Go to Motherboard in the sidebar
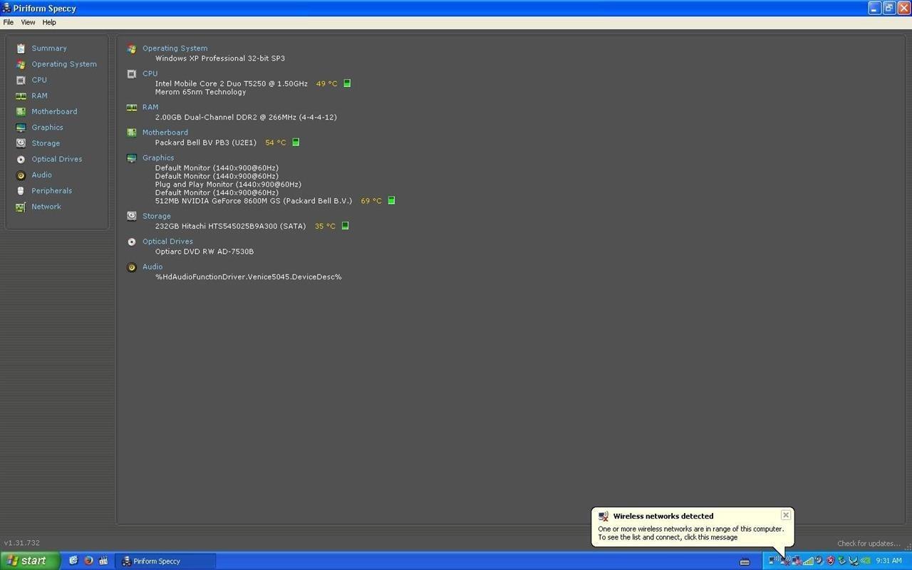Image resolution: width=912 pixels, height=570 pixels. point(54,112)
